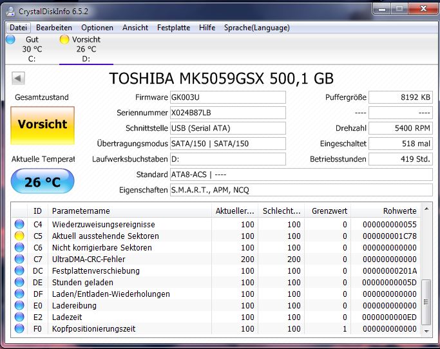Open the Hilfe menu
The width and height of the screenshot is (440, 349).
(x=207, y=28)
